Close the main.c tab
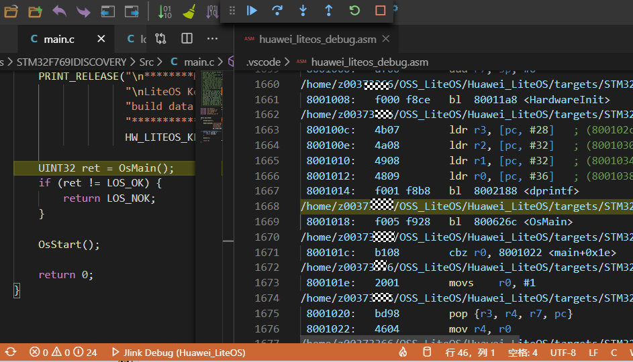 (101, 39)
